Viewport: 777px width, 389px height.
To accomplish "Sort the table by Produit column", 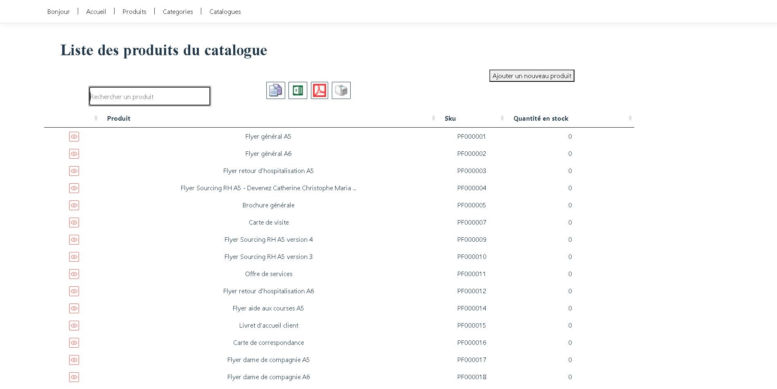I will [119, 119].
